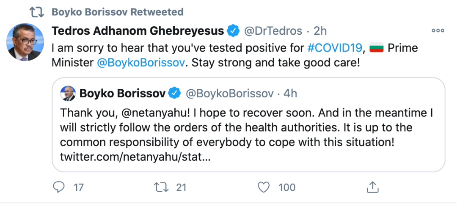
Task: Click the @DrTedros handle
Action: (x=273, y=31)
